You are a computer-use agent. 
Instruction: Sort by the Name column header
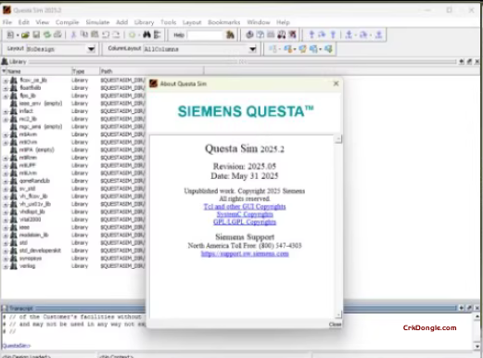[x=36, y=71]
